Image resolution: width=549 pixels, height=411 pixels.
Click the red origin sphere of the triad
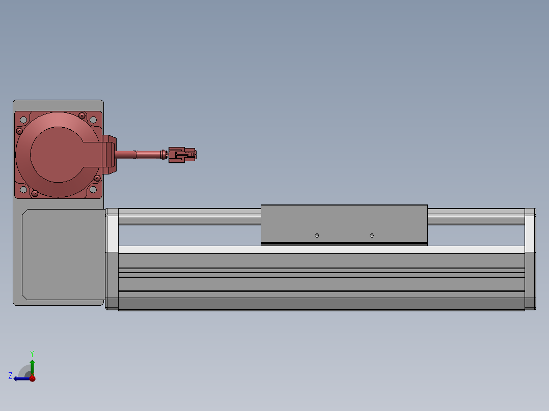[33, 378]
